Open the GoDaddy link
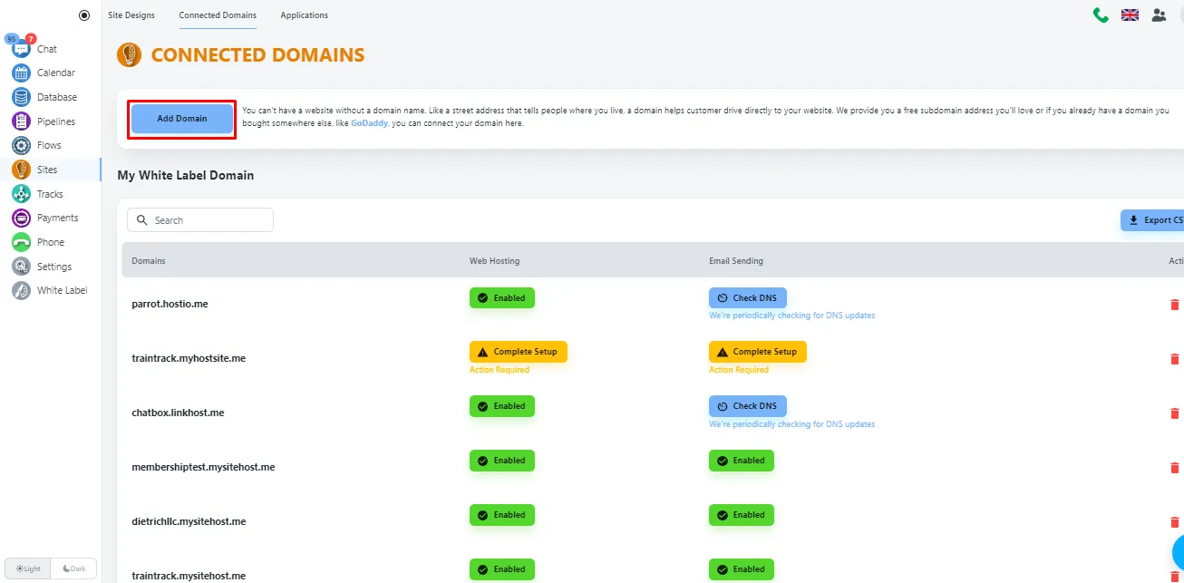The image size is (1184, 583). tap(369, 123)
